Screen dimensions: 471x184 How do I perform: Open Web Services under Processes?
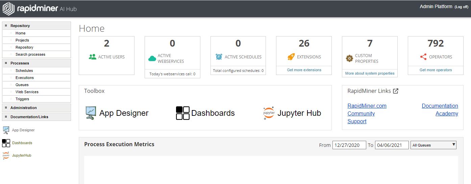tap(27, 92)
